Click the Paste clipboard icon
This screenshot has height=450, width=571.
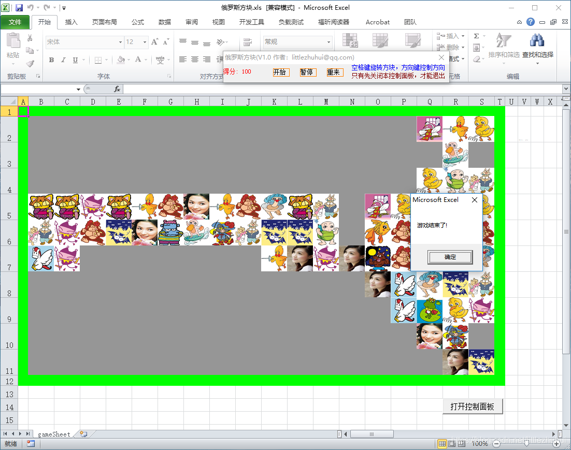[13, 41]
